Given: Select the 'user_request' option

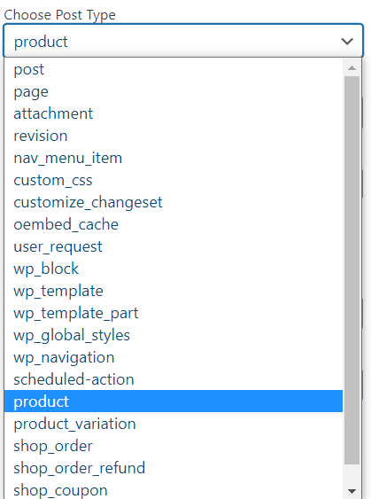Looking at the screenshot, I should (174, 246).
